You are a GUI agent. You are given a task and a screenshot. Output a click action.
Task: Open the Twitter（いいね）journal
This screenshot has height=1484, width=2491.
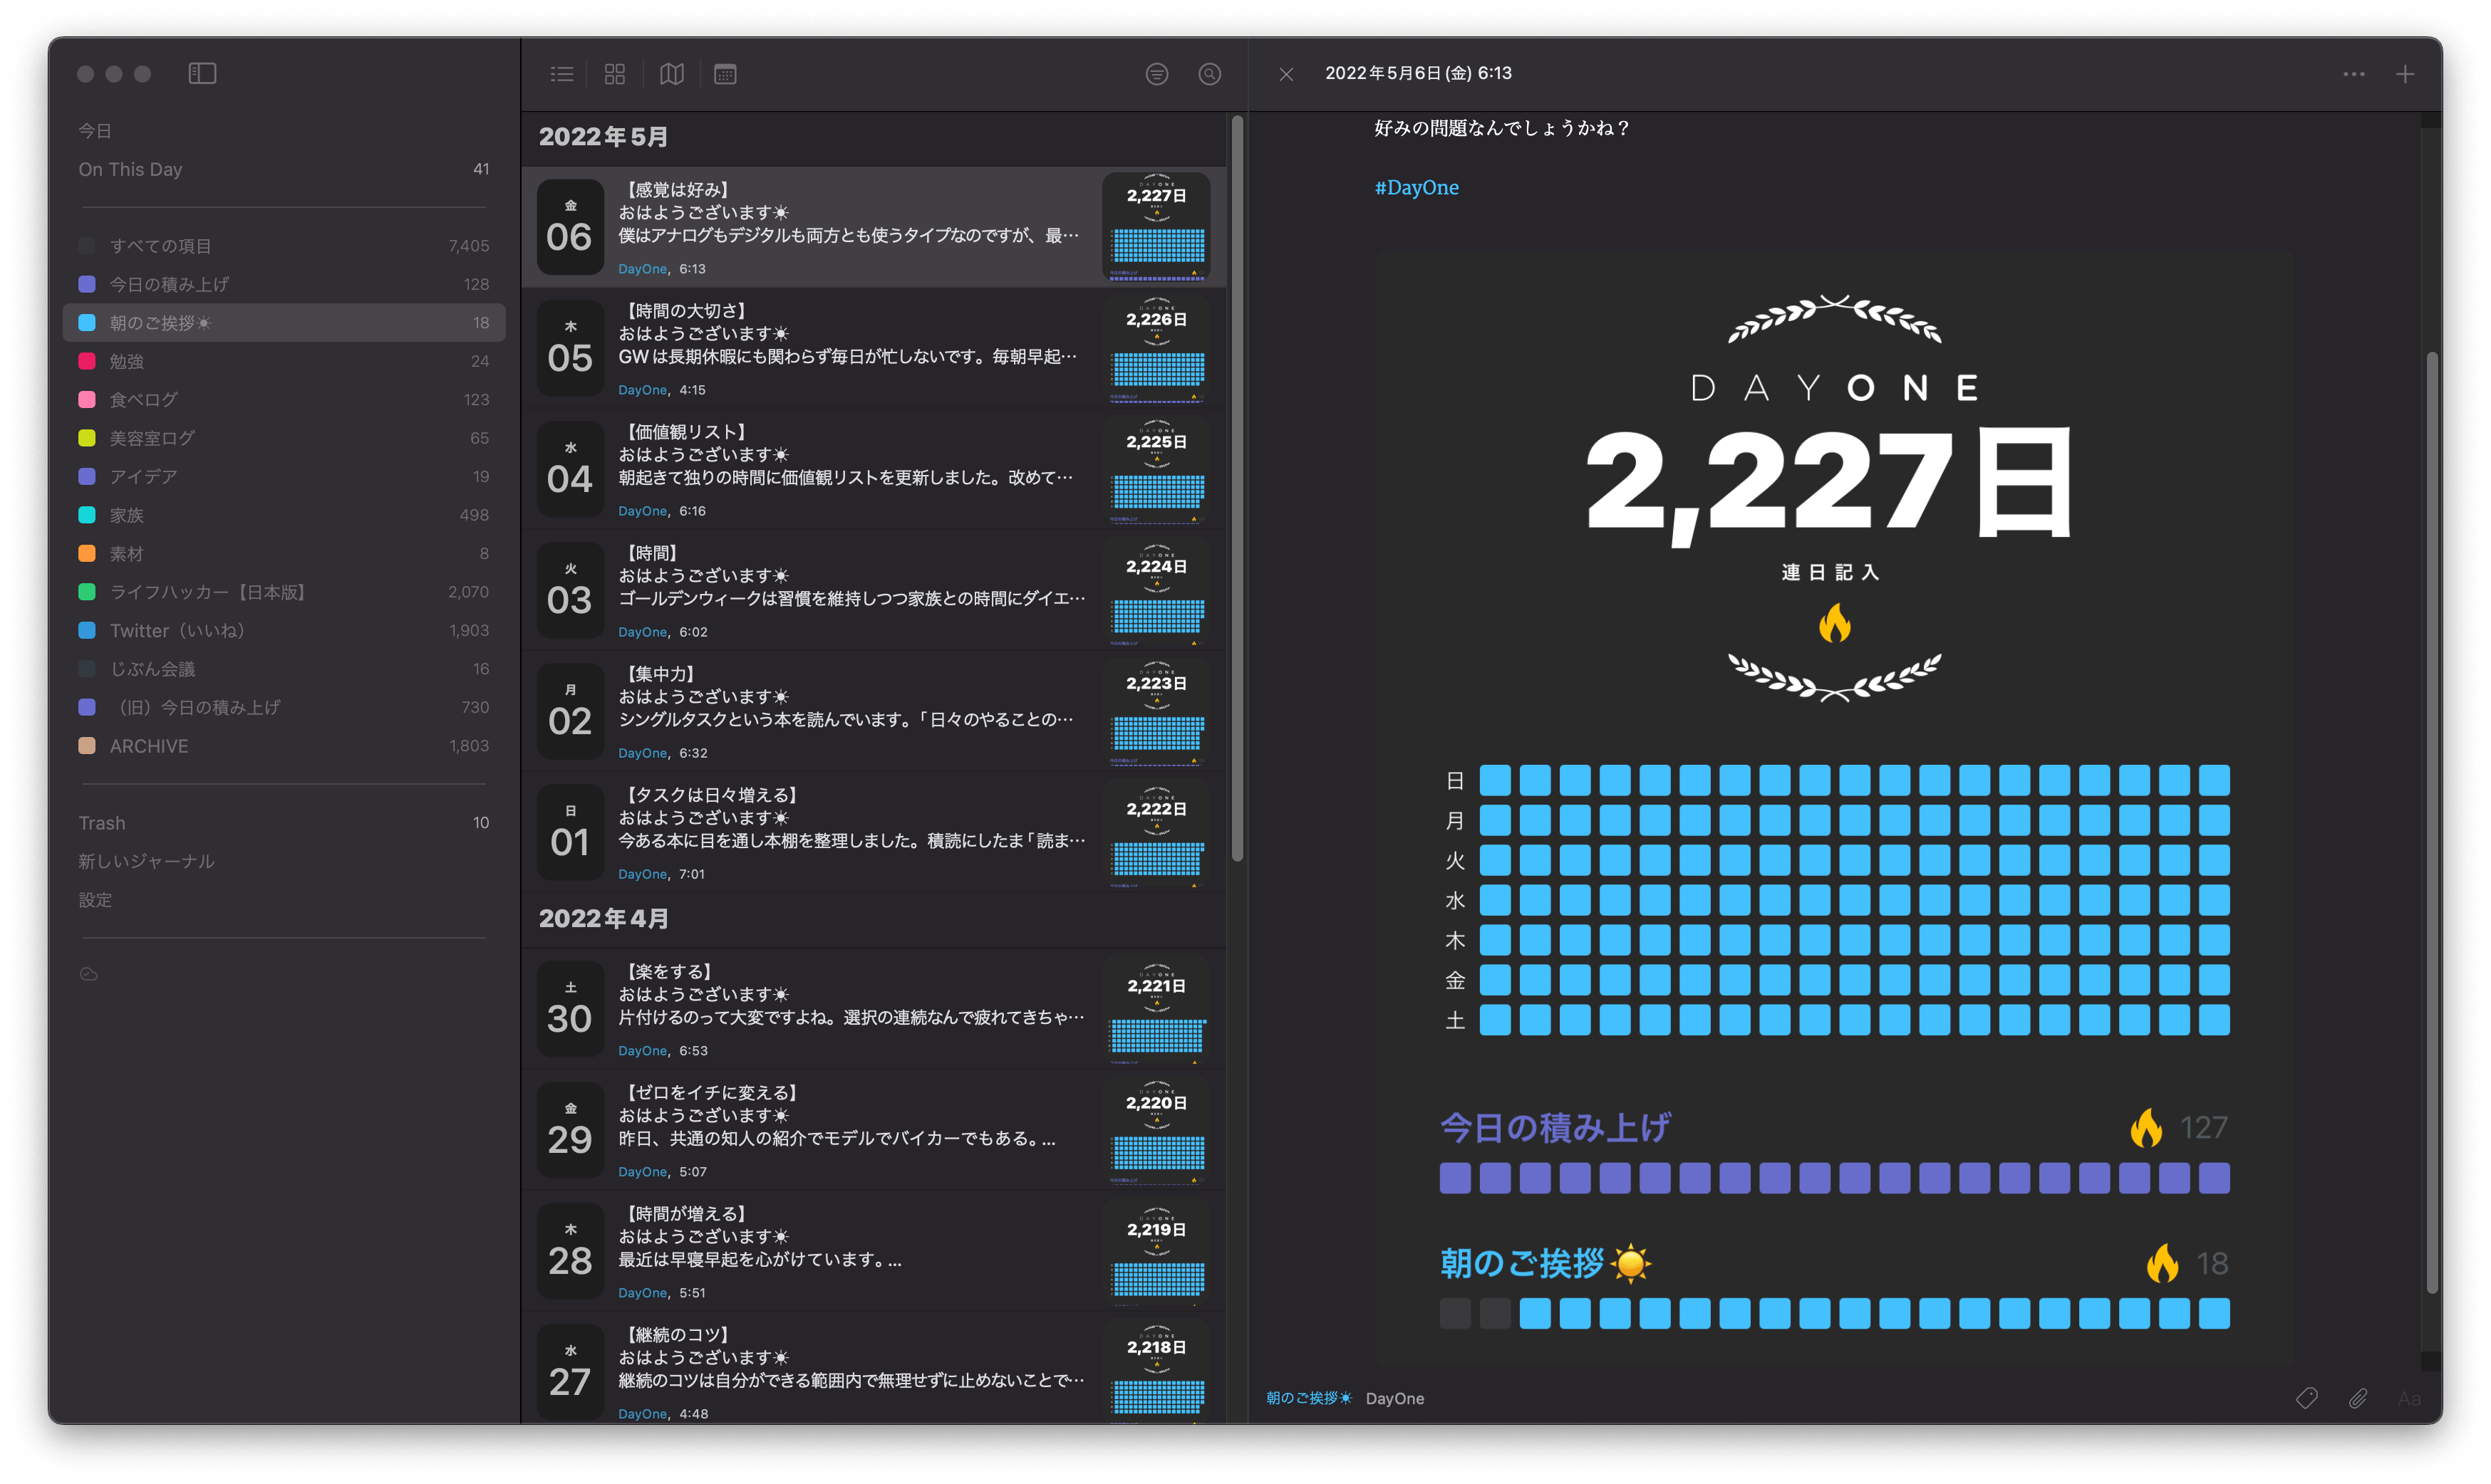pyautogui.click(x=284, y=630)
